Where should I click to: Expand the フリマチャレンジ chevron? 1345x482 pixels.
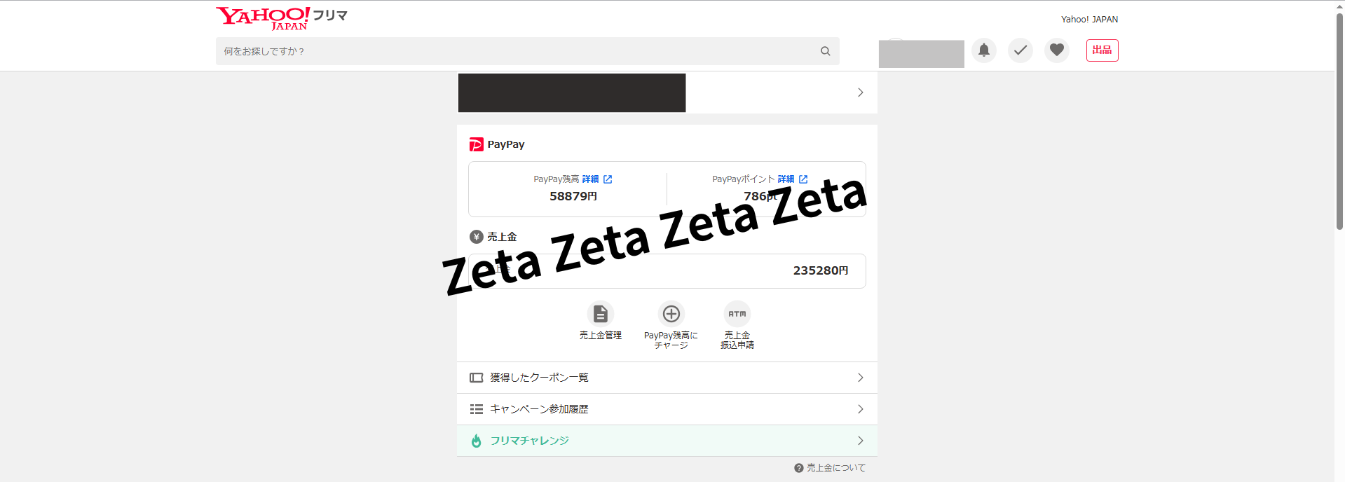click(861, 441)
